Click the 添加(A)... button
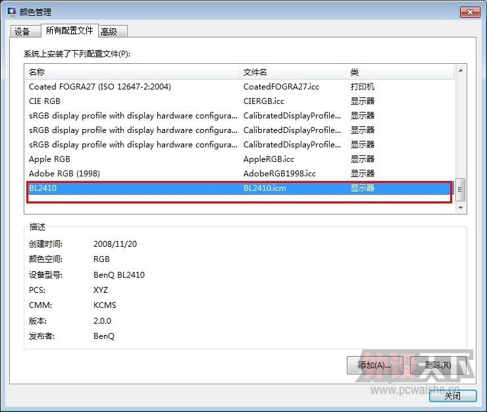487x412 pixels. [374, 365]
